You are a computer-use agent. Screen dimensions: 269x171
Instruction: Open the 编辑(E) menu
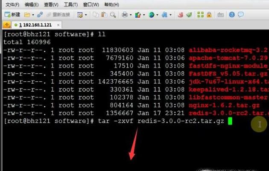coord(32,5)
